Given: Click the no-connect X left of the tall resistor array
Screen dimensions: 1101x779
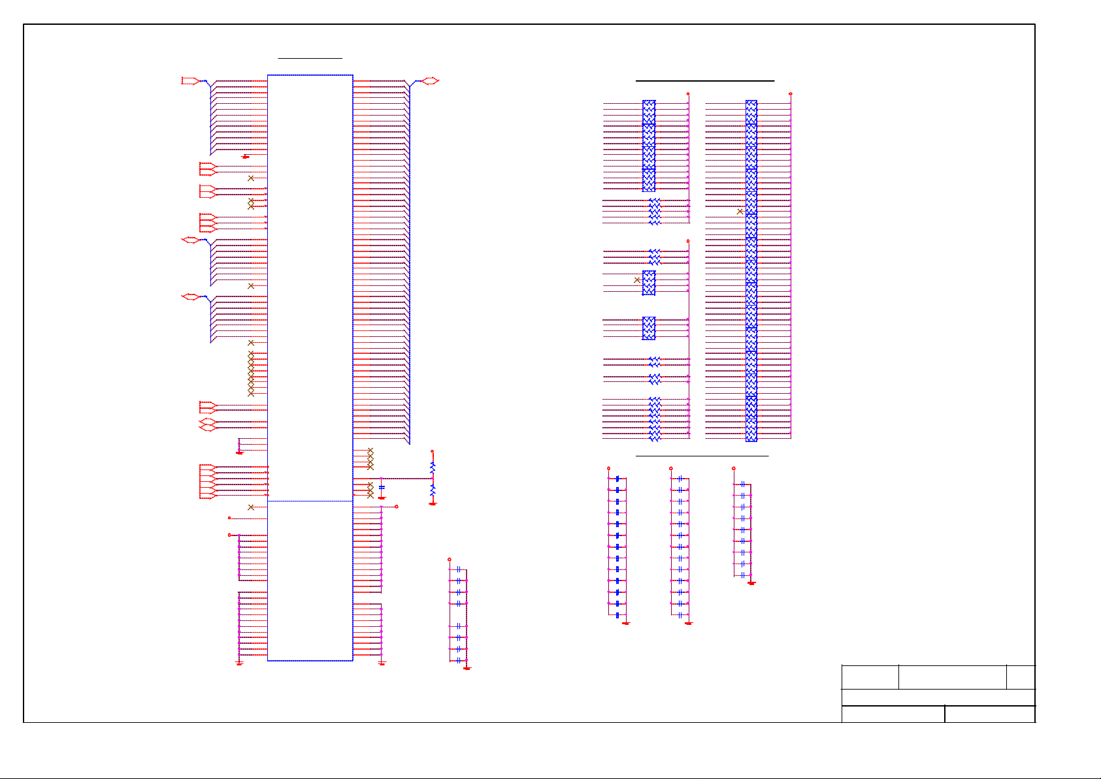Looking at the screenshot, I should (740, 212).
